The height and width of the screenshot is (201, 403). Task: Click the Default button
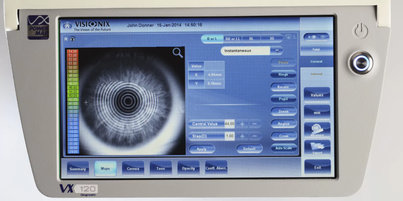[249, 149]
